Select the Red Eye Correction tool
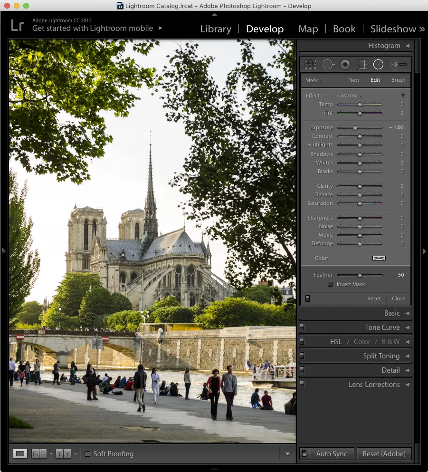 pos(345,65)
